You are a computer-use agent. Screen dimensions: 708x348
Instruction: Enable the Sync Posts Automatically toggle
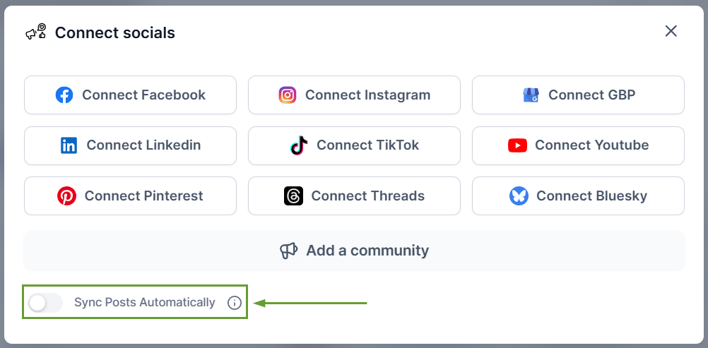pos(45,303)
